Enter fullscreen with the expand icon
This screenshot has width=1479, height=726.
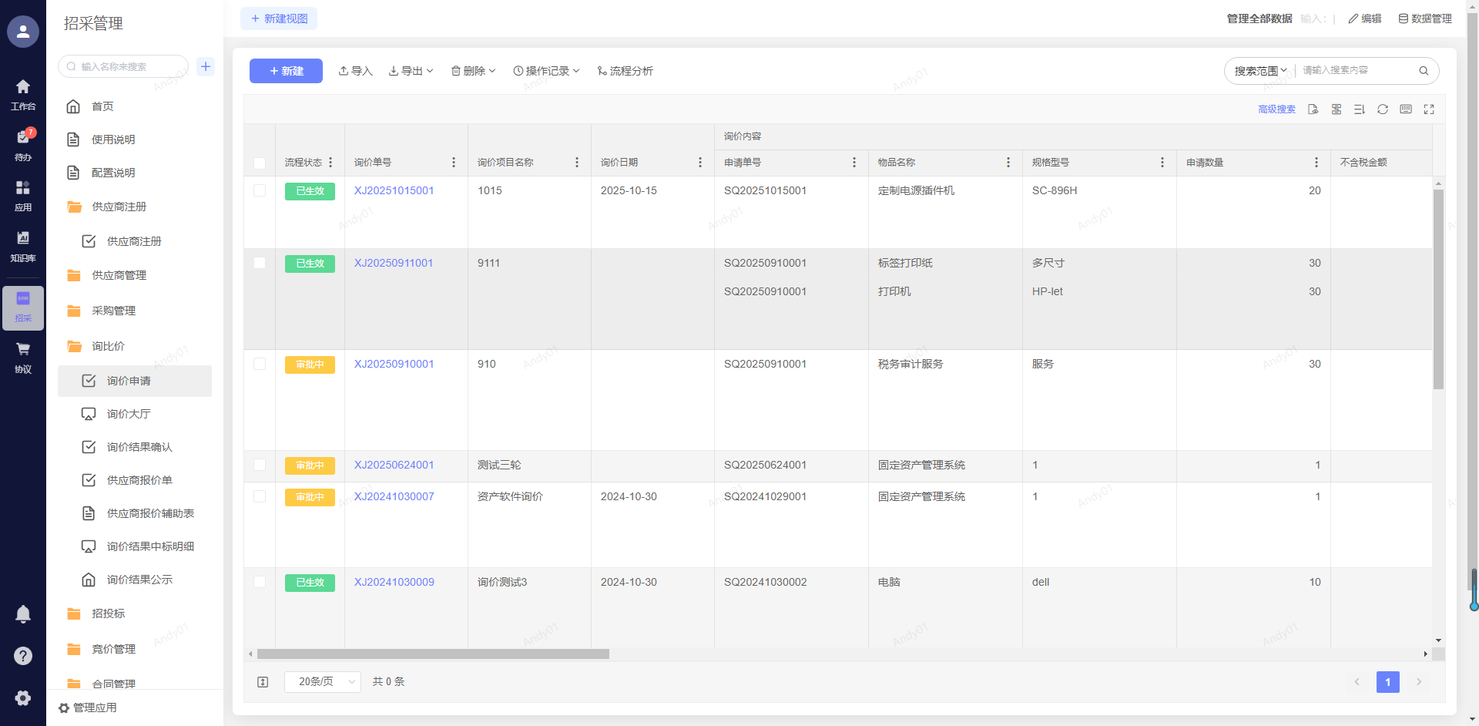[x=1429, y=109]
